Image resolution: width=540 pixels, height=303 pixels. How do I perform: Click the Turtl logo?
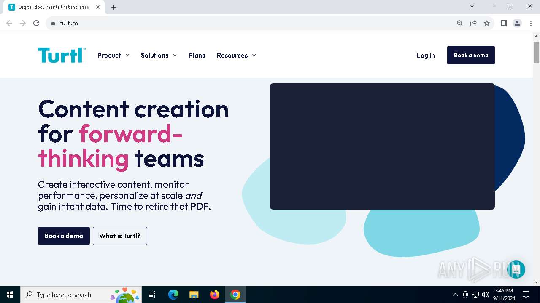click(x=62, y=55)
